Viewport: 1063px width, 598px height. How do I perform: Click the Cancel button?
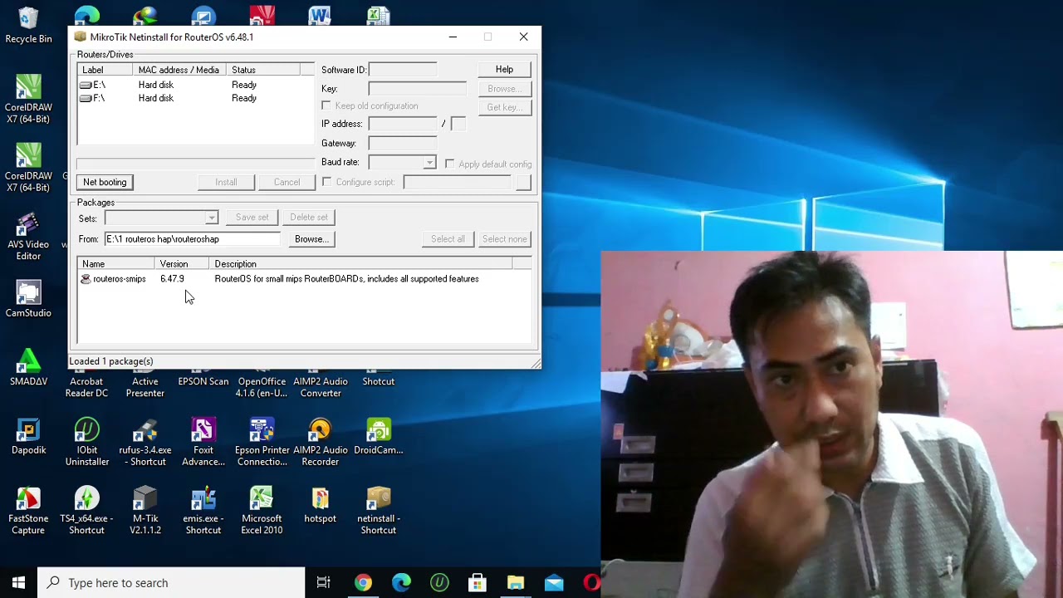[x=287, y=182]
